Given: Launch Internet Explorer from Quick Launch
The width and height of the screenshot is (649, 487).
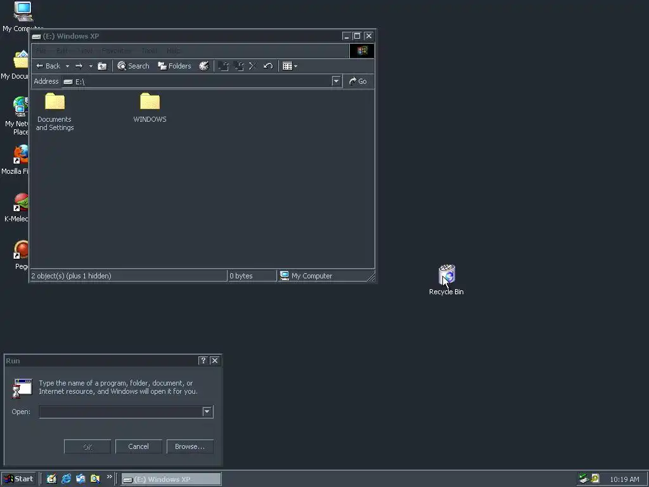Looking at the screenshot, I should point(66,479).
